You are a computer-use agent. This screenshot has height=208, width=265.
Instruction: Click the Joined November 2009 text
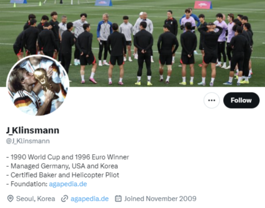click(x=160, y=199)
